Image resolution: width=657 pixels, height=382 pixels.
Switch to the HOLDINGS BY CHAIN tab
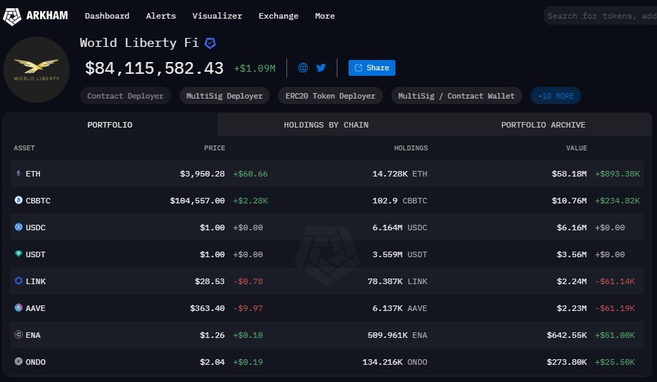click(326, 125)
